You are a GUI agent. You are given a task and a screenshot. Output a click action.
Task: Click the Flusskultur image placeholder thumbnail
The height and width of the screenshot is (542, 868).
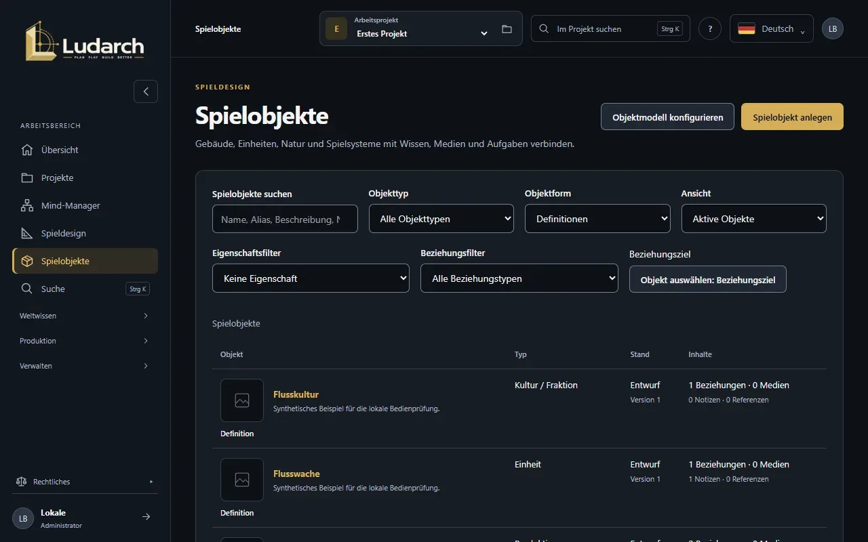click(242, 400)
